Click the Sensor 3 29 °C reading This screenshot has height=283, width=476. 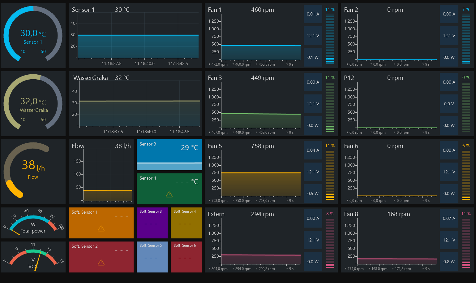point(190,148)
